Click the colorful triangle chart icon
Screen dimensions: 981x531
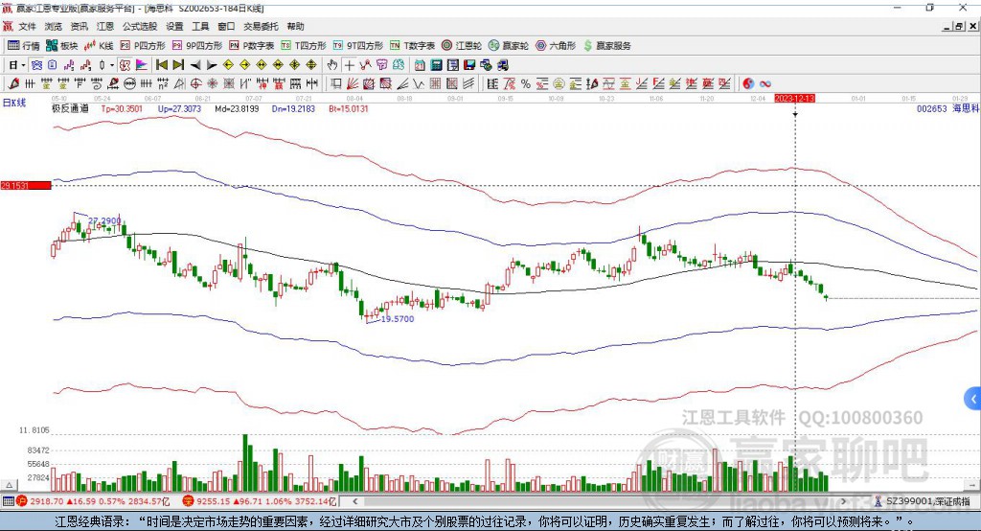click(x=142, y=65)
